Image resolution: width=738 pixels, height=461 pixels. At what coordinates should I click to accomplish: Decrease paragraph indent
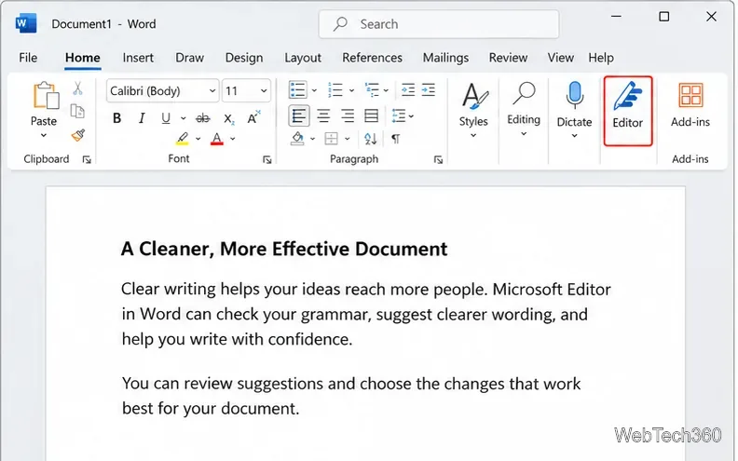coord(407,89)
